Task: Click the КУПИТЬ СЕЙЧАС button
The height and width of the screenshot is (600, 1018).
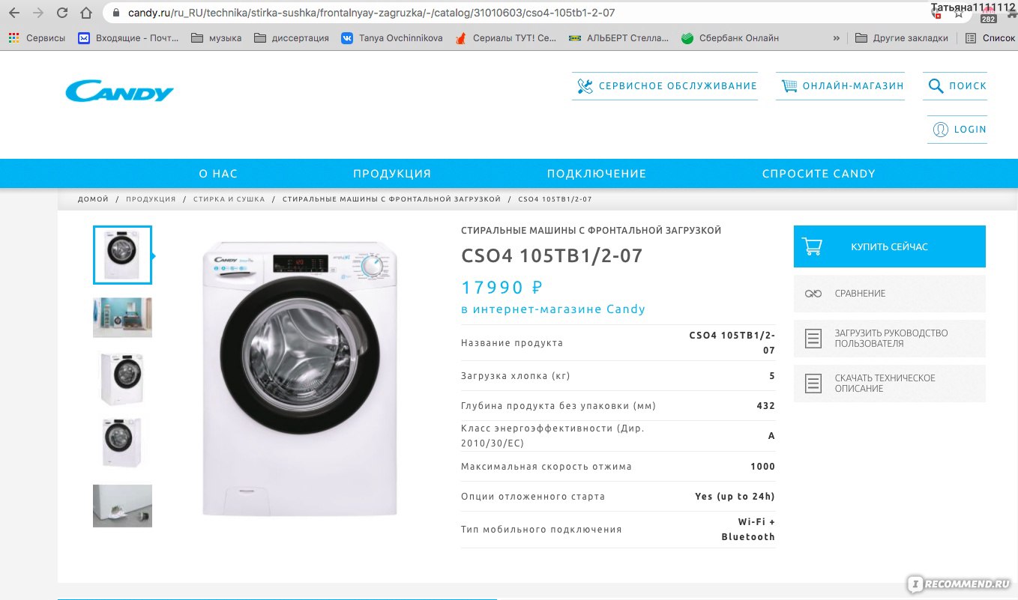Action: 890,246
